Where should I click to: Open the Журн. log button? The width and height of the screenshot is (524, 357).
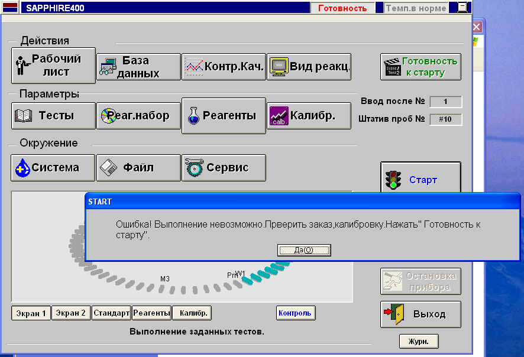click(x=419, y=341)
